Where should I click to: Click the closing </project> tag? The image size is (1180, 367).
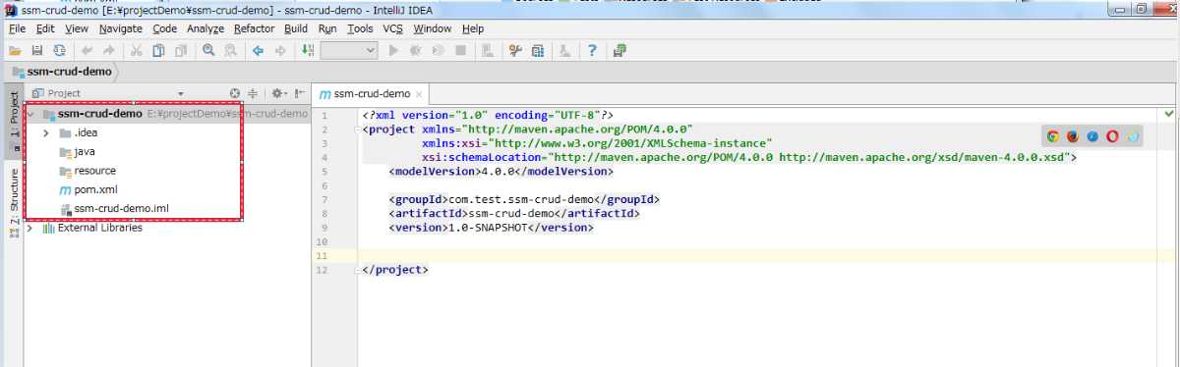[394, 270]
